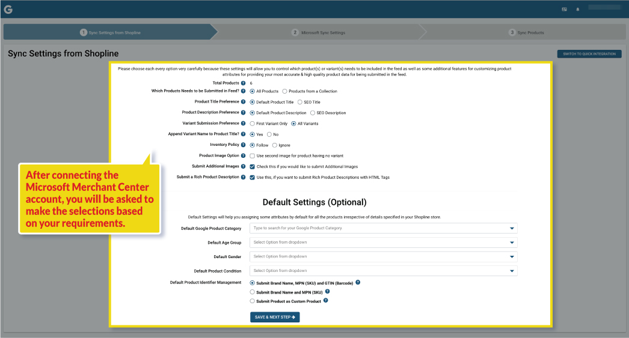Screen dimensions: 629x338
Task: Open help for Brand Name and MPN (SKU) option
Action: [x=327, y=292]
